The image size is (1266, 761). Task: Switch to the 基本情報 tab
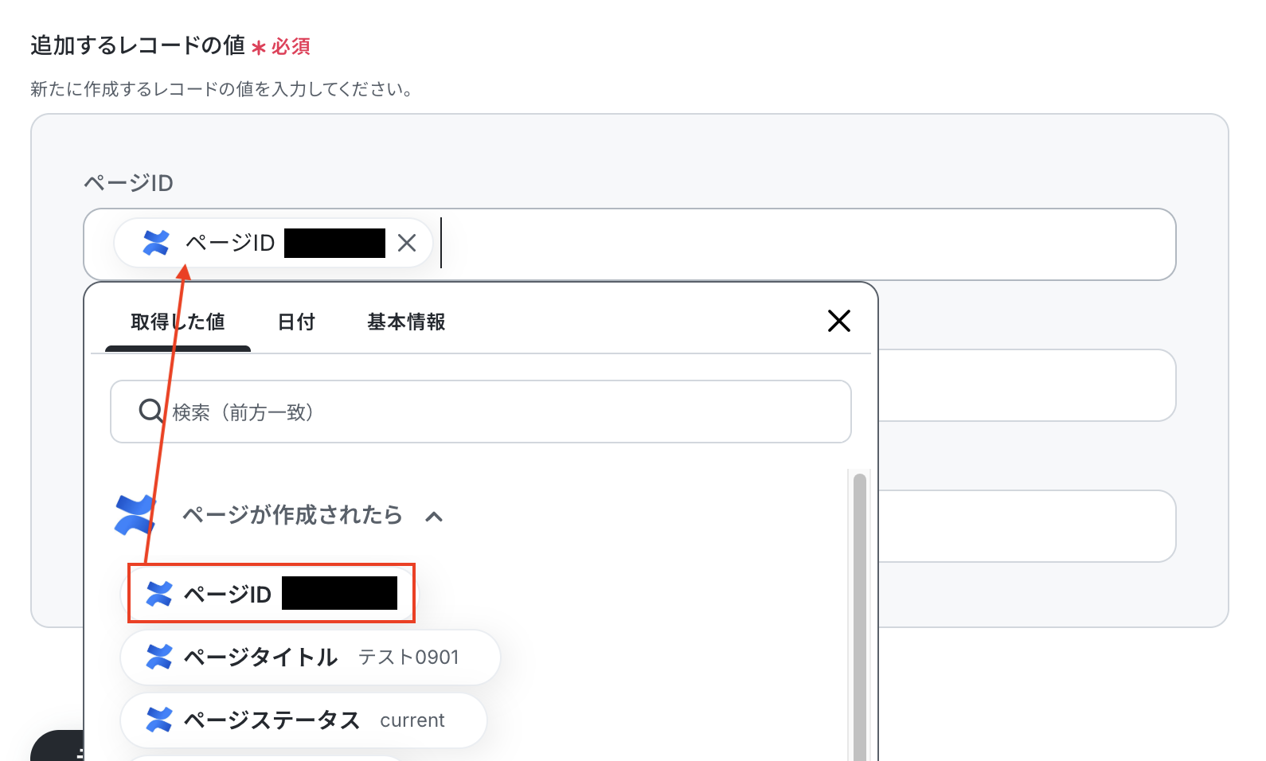[x=406, y=322]
